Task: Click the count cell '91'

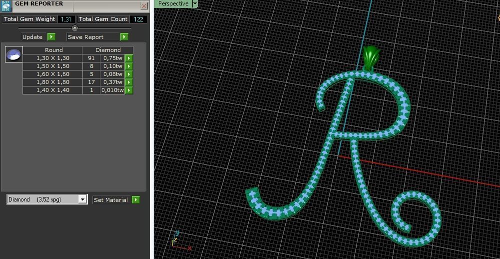Action: point(91,58)
